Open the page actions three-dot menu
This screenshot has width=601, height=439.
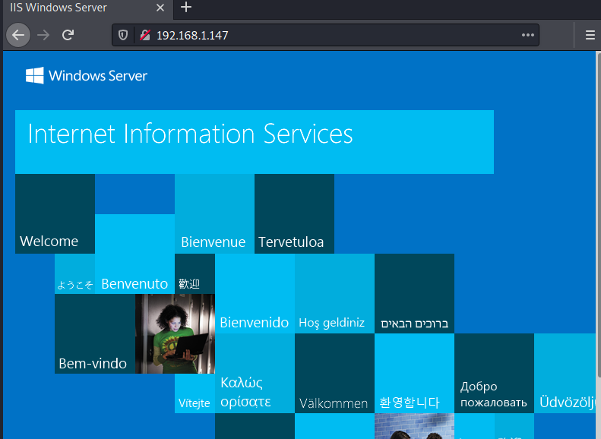click(528, 35)
